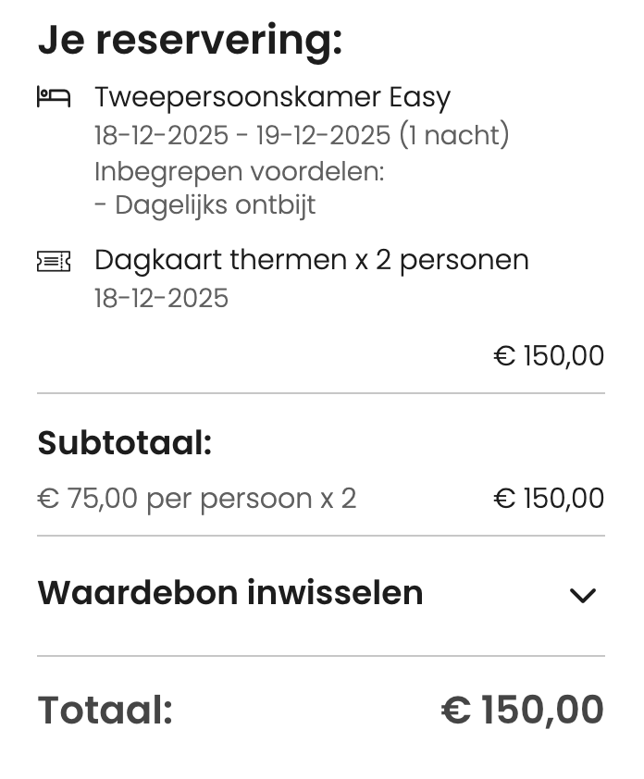Select the € 75,00 per persoon x 2 line
The image size is (644, 779).
[196, 498]
